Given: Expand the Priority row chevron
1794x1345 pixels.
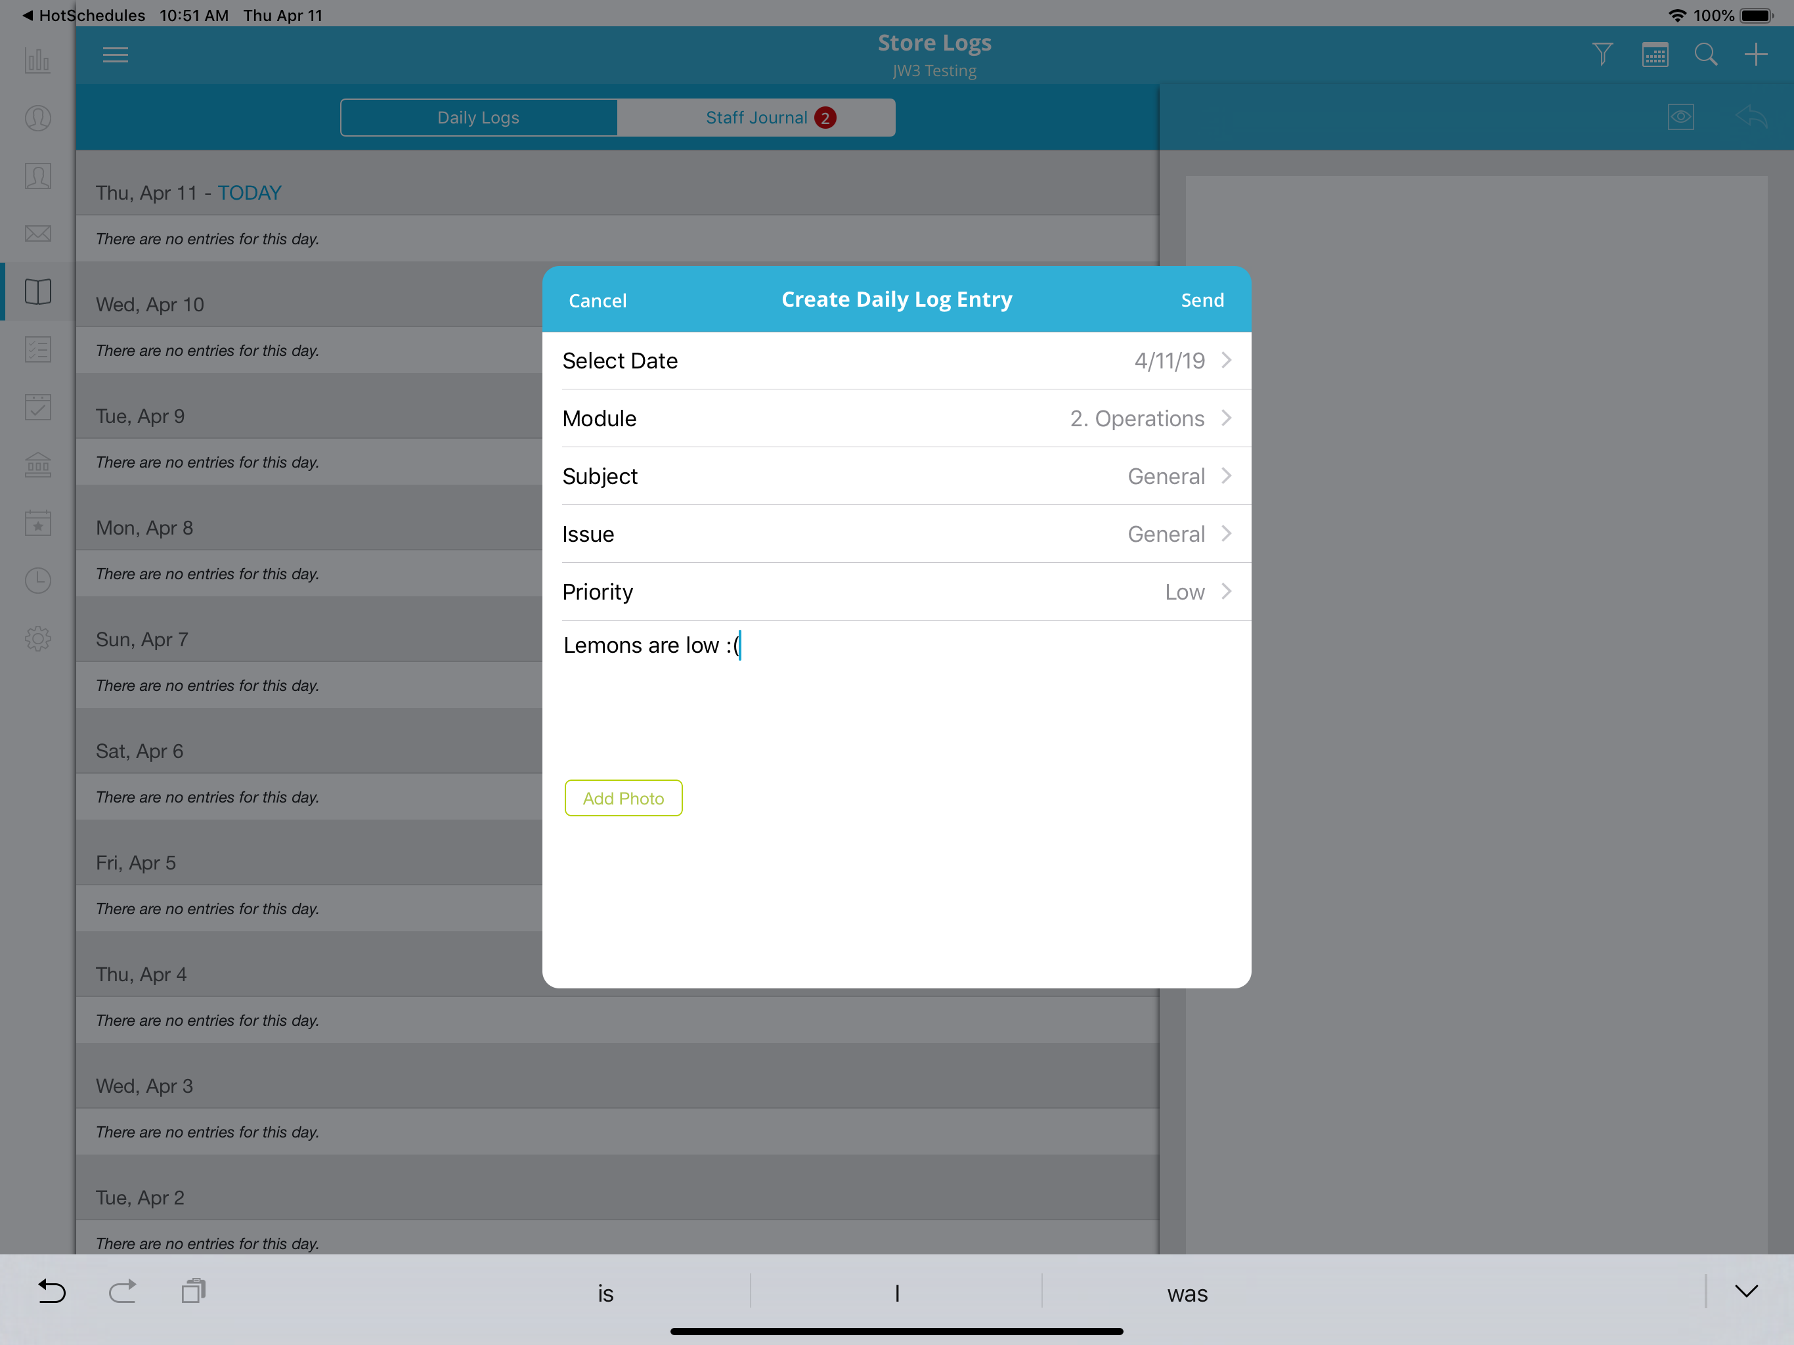Looking at the screenshot, I should pyautogui.click(x=1226, y=591).
